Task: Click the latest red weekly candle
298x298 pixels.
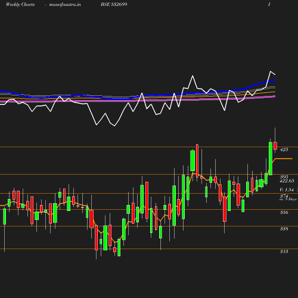Action: (275, 145)
